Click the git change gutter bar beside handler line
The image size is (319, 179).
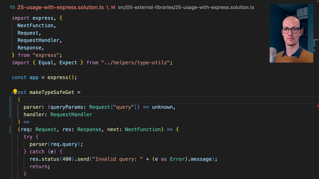[11, 114]
